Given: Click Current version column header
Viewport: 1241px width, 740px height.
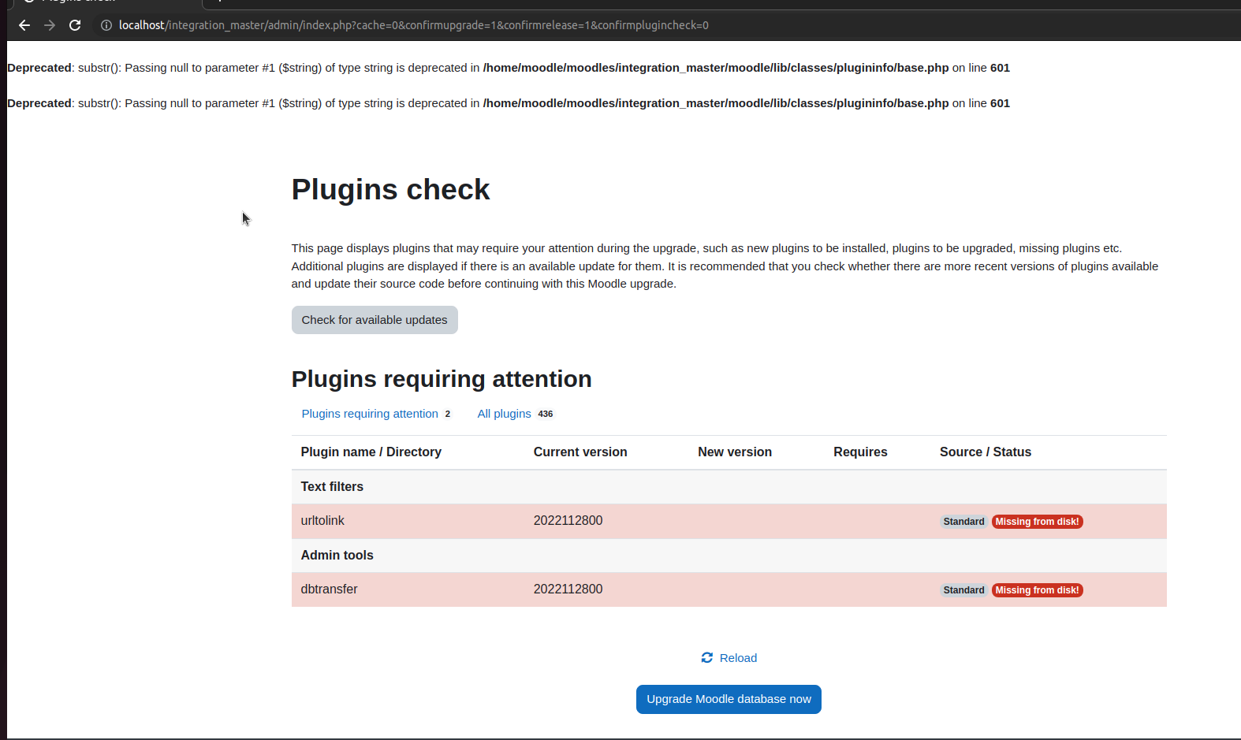Looking at the screenshot, I should (x=580, y=452).
